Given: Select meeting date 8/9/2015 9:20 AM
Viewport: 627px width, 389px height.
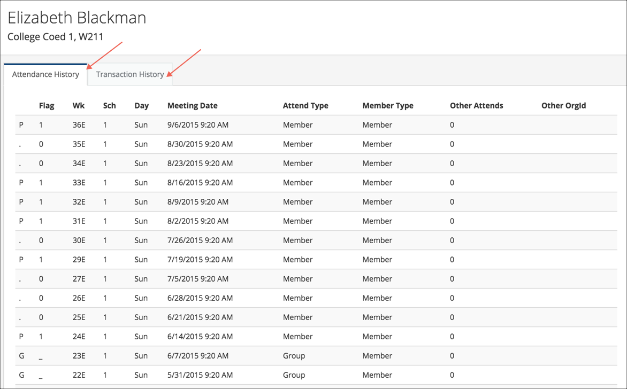Looking at the screenshot, I should [x=198, y=201].
